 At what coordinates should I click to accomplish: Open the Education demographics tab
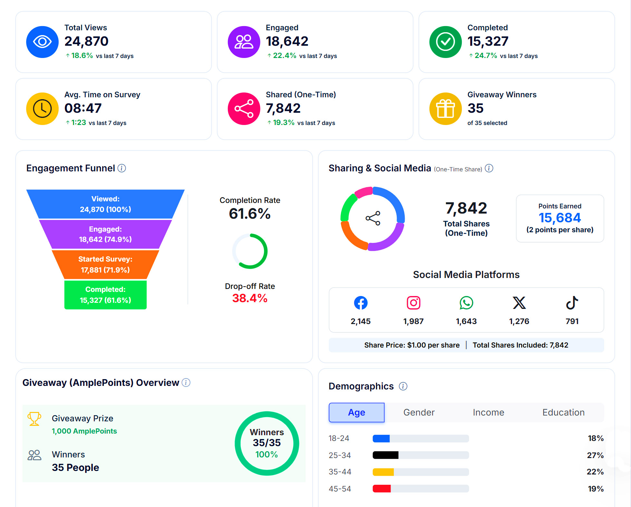(x=563, y=412)
